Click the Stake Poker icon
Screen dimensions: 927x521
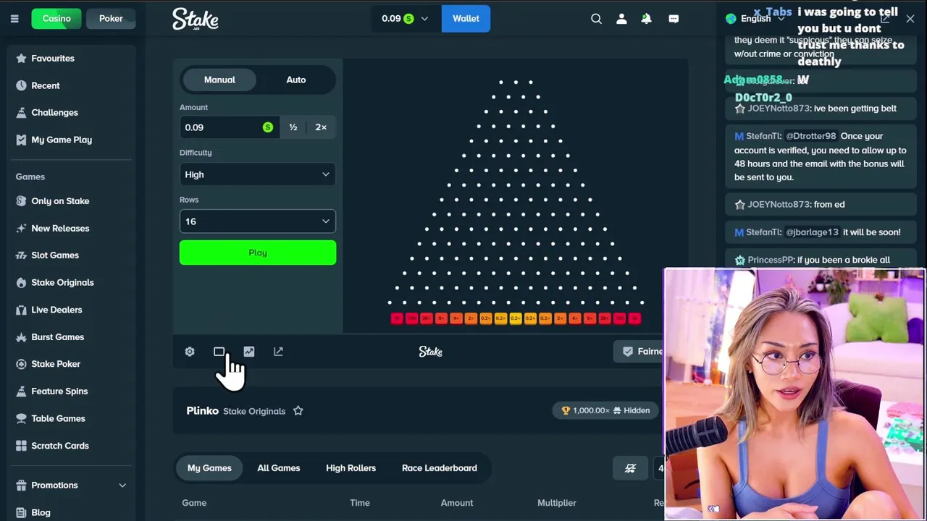click(x=21, y=364)
